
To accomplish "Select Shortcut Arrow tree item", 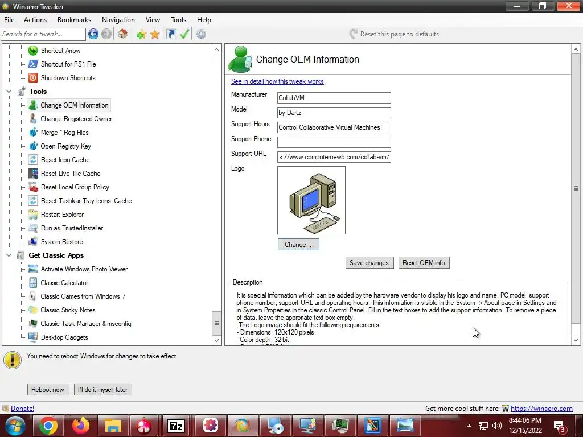I will 60,51.
